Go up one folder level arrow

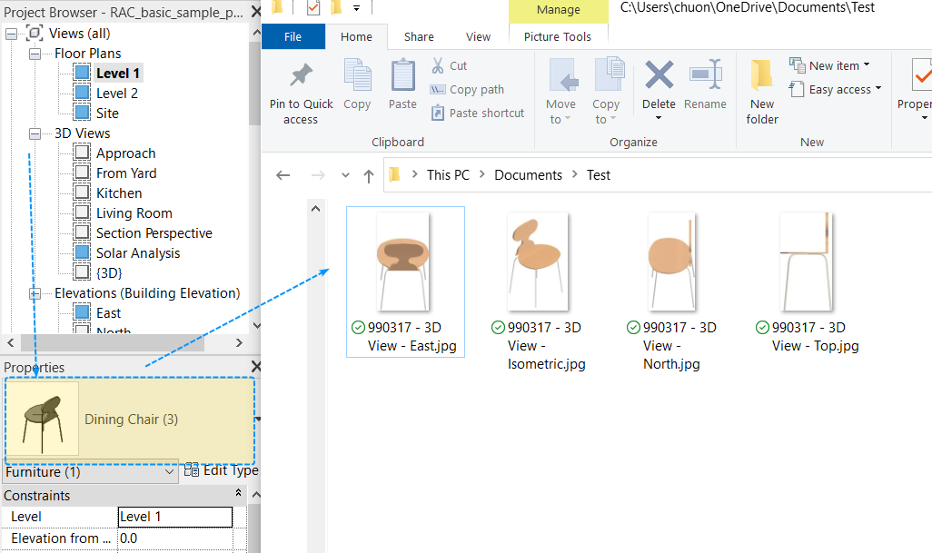pyautogui.click(x=368, y=176)
